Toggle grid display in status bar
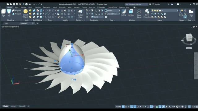198x111 pixels. [x=123, y=107]
